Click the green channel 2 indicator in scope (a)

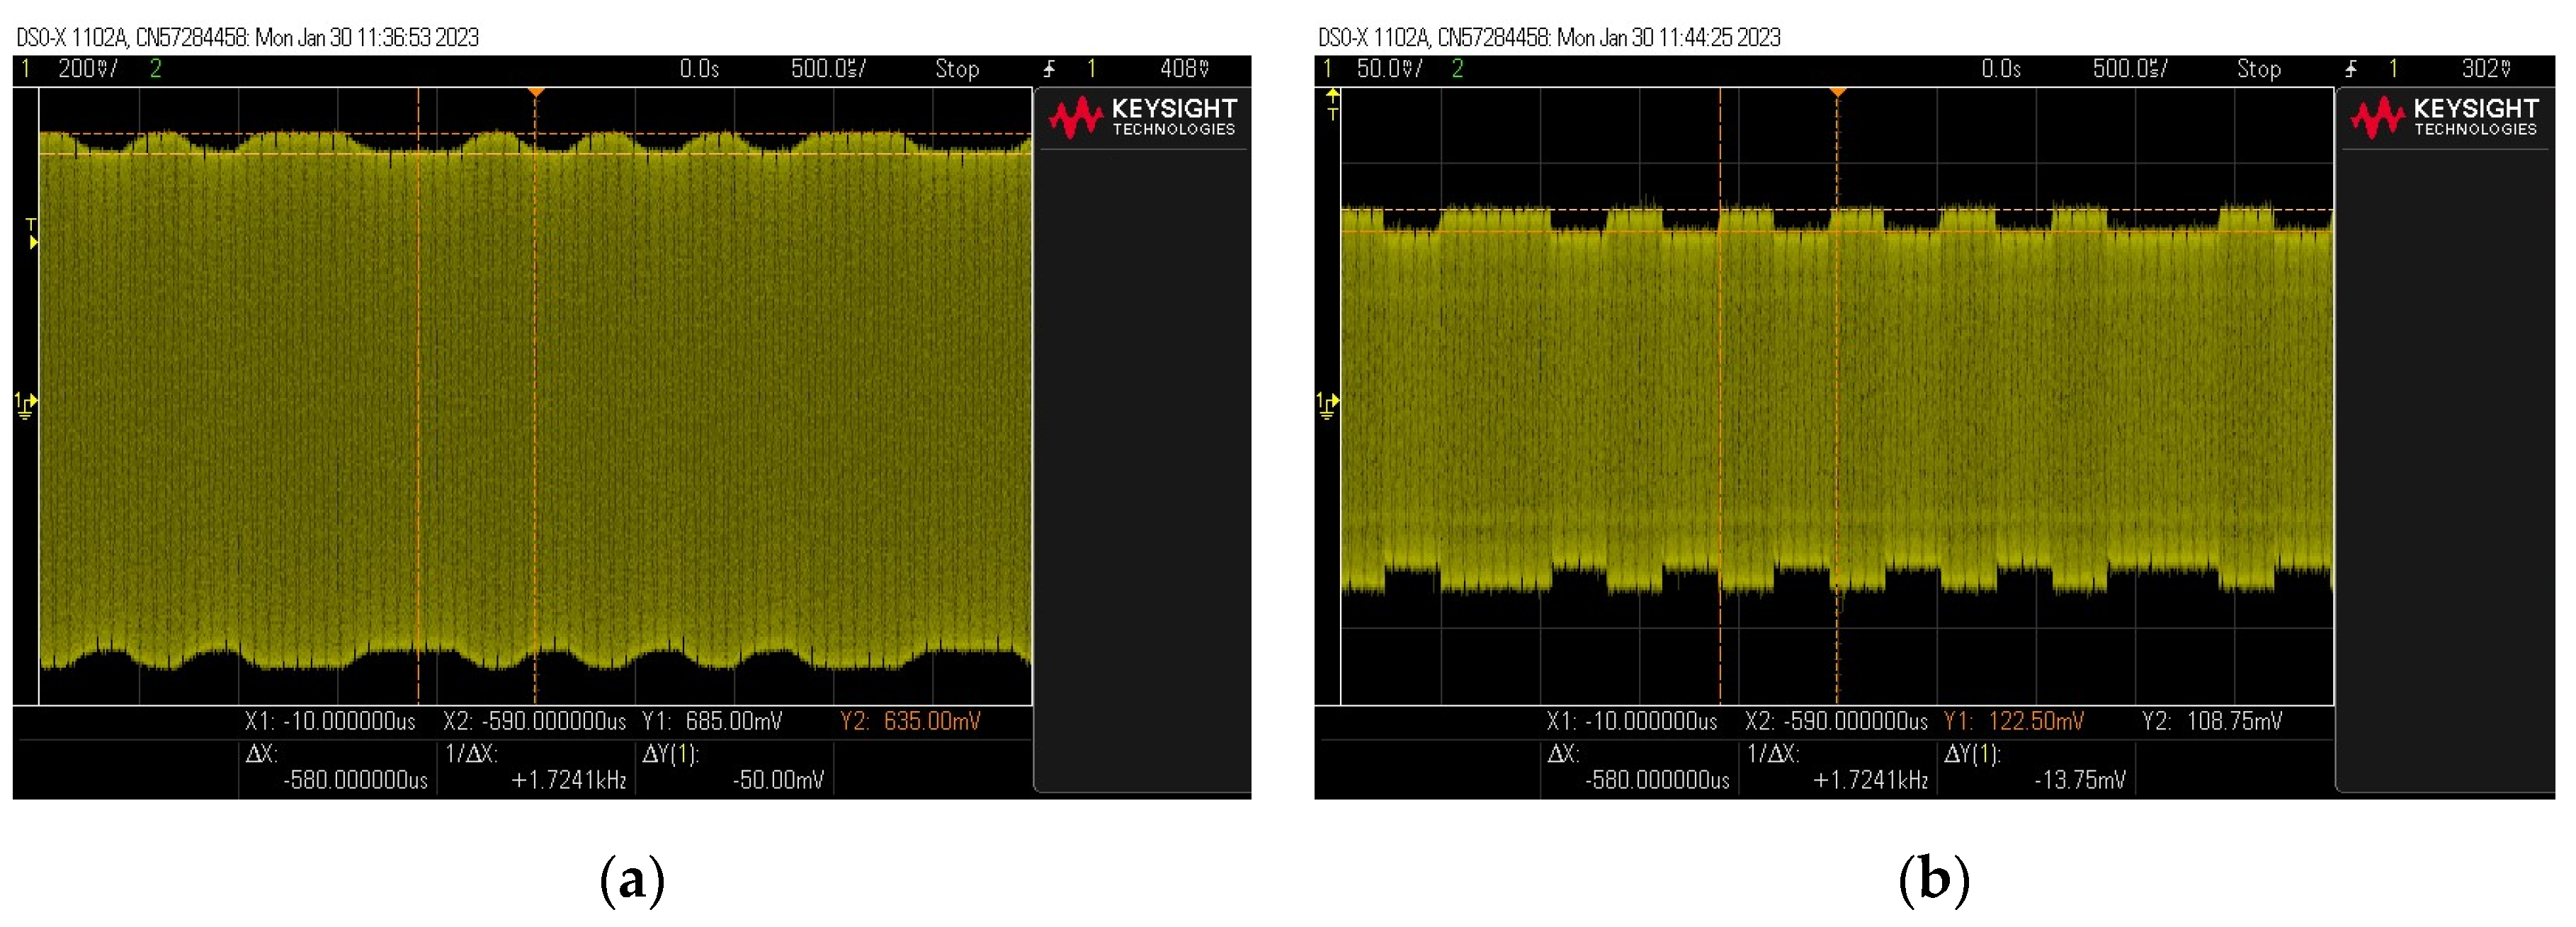(156, 69)
